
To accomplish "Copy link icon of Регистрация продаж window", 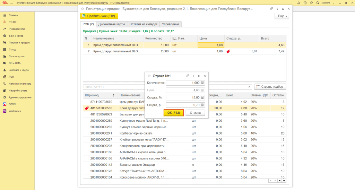I will tap(271, 9).
